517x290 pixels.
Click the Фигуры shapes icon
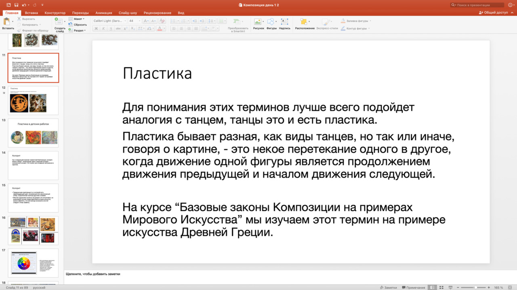point(271,22)
